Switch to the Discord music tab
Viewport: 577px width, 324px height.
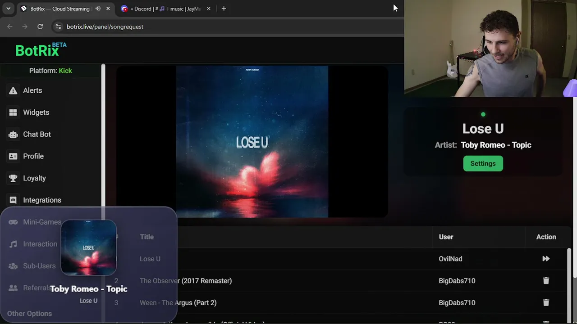(x=165, y=9)
